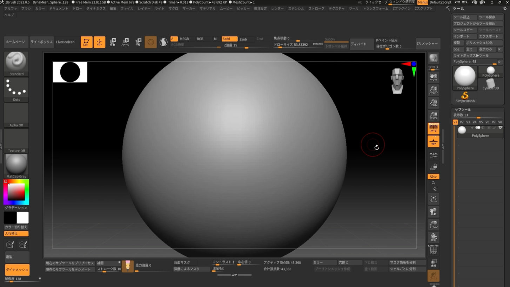Select the Rotate (回転) transform icon

[138, 42]
